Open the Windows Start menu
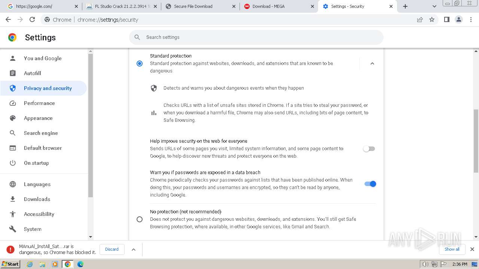479x269 pixels. [10, 264]
